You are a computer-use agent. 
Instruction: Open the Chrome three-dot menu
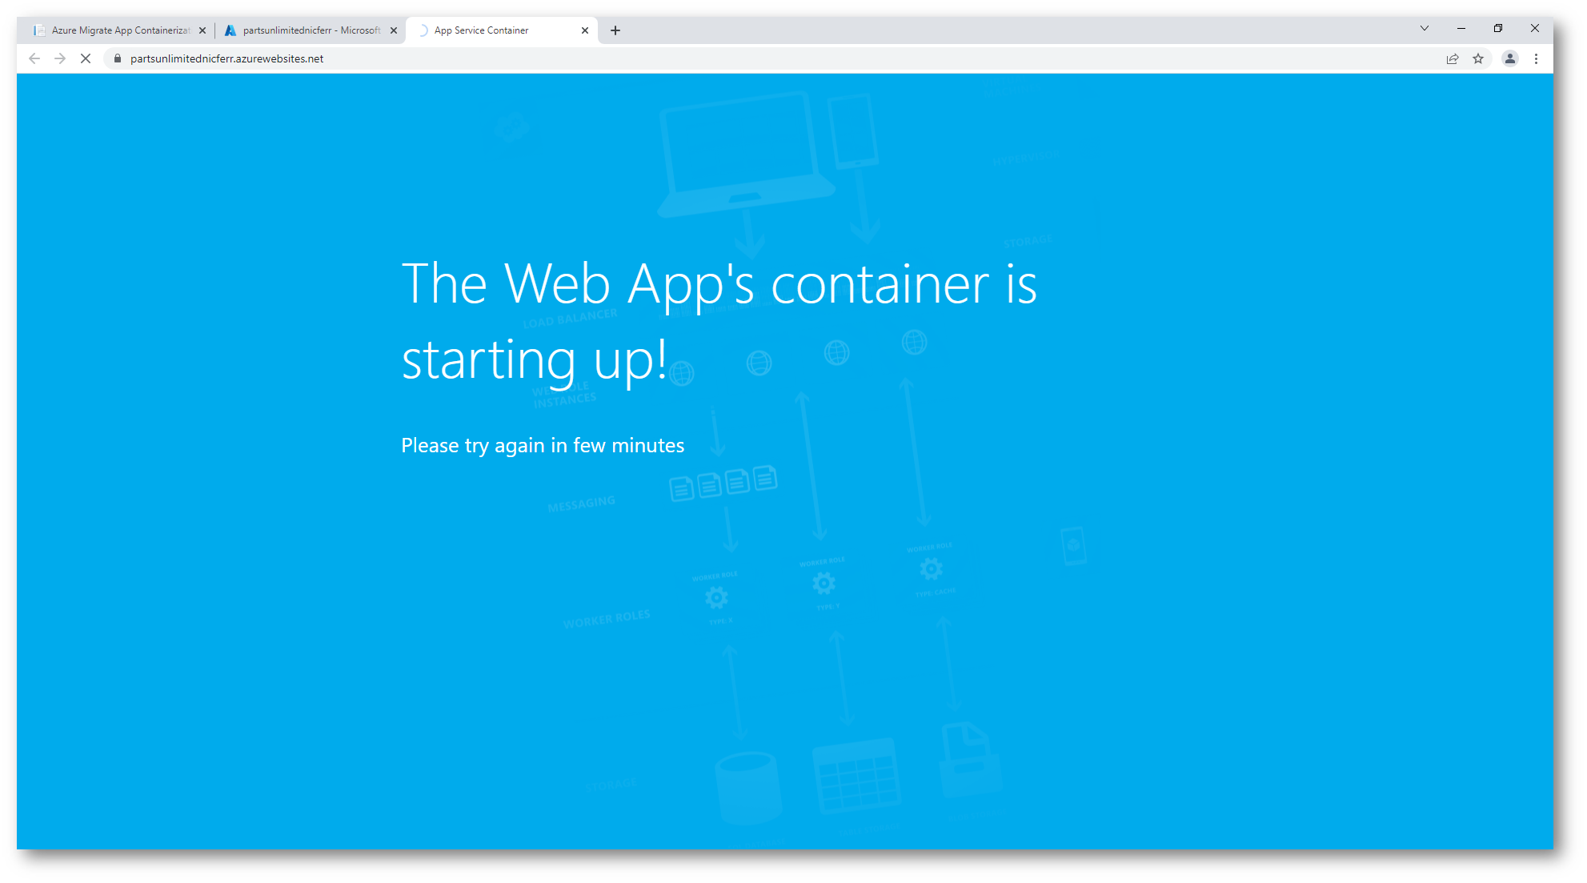tap(1536, 58)
